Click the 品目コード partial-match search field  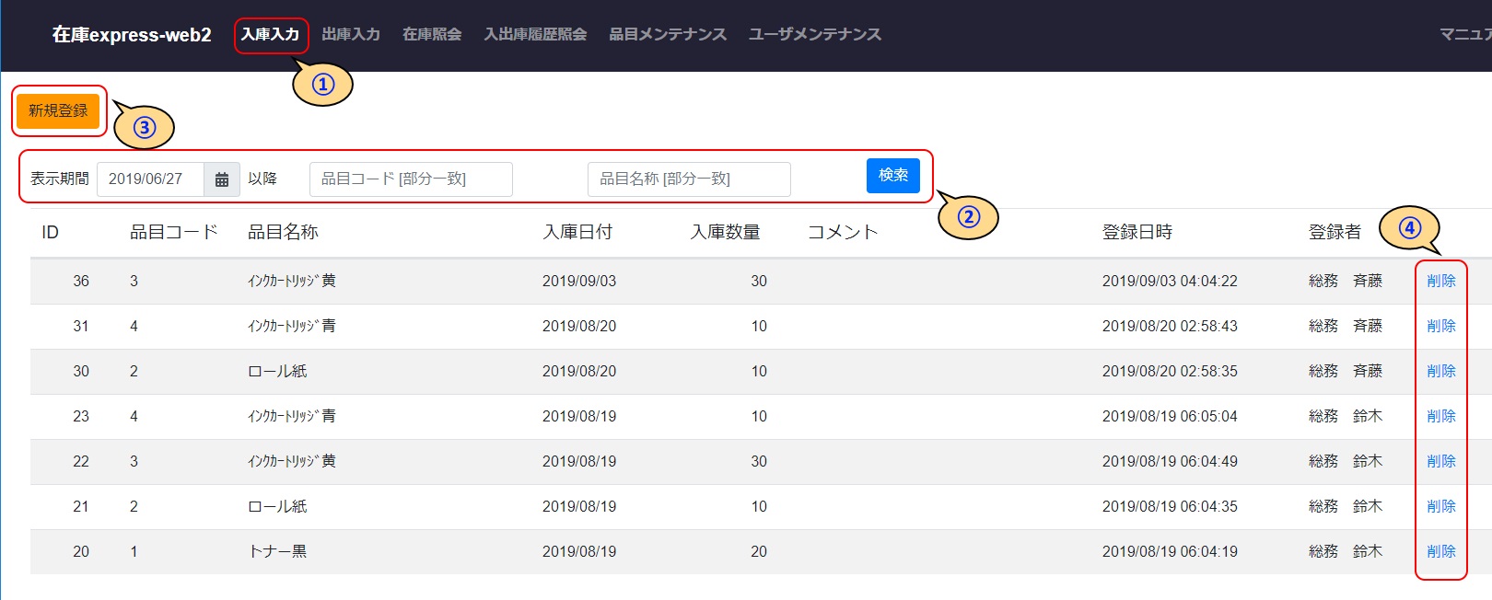[411, 179]
